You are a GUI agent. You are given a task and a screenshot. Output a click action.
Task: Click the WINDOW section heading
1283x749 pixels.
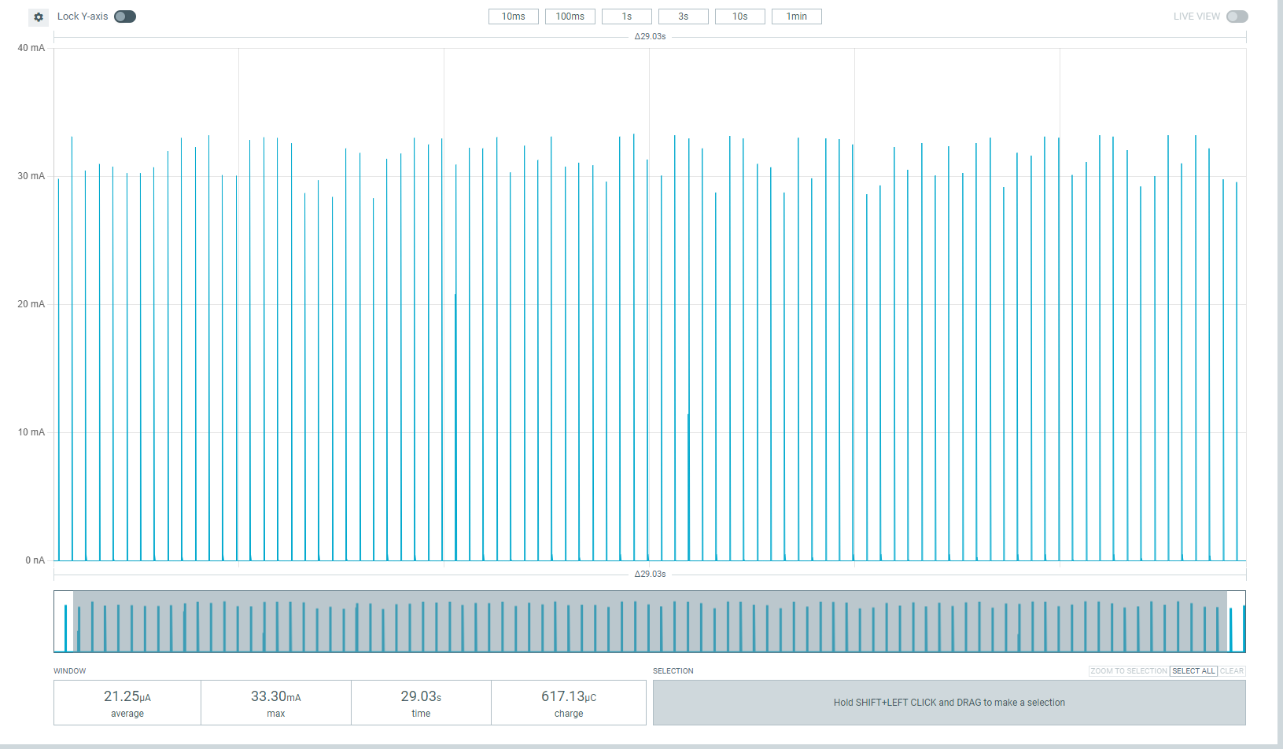70,671
